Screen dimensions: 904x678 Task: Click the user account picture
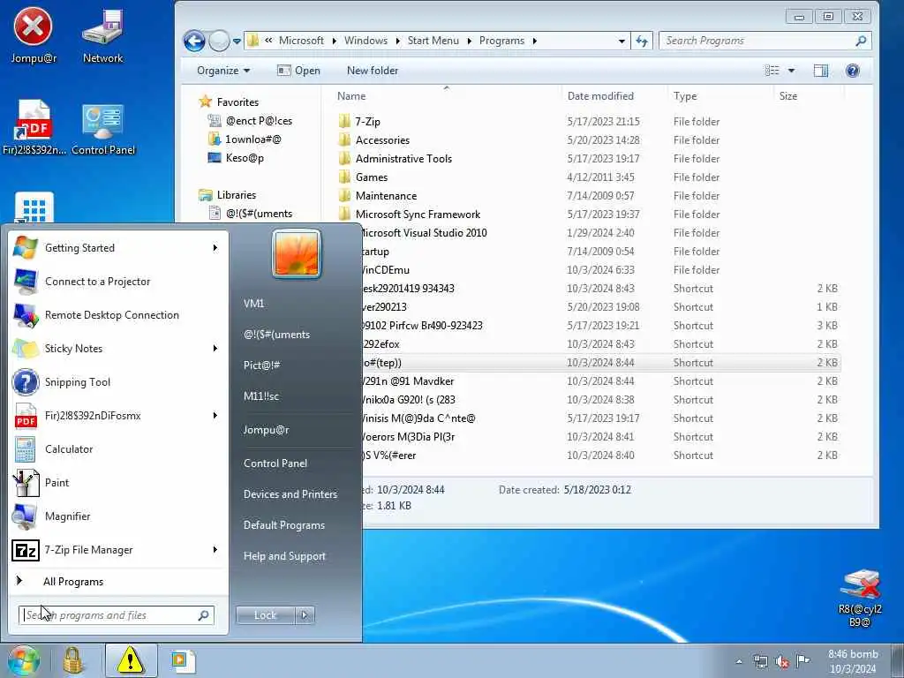(x=297, y=253)
